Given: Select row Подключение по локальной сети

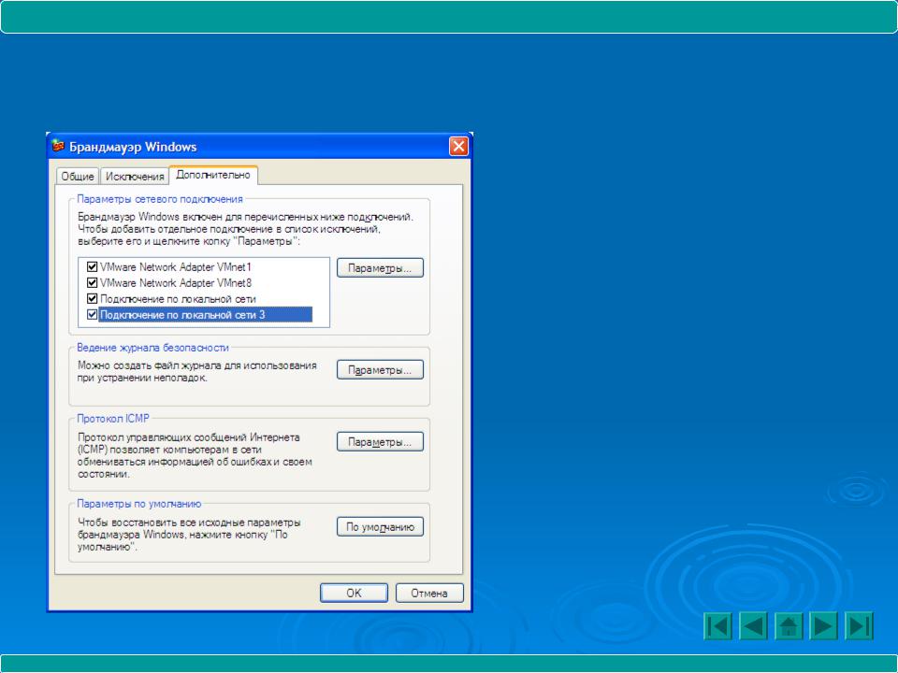Looking at the screenshot, I should tap(178, 299).
